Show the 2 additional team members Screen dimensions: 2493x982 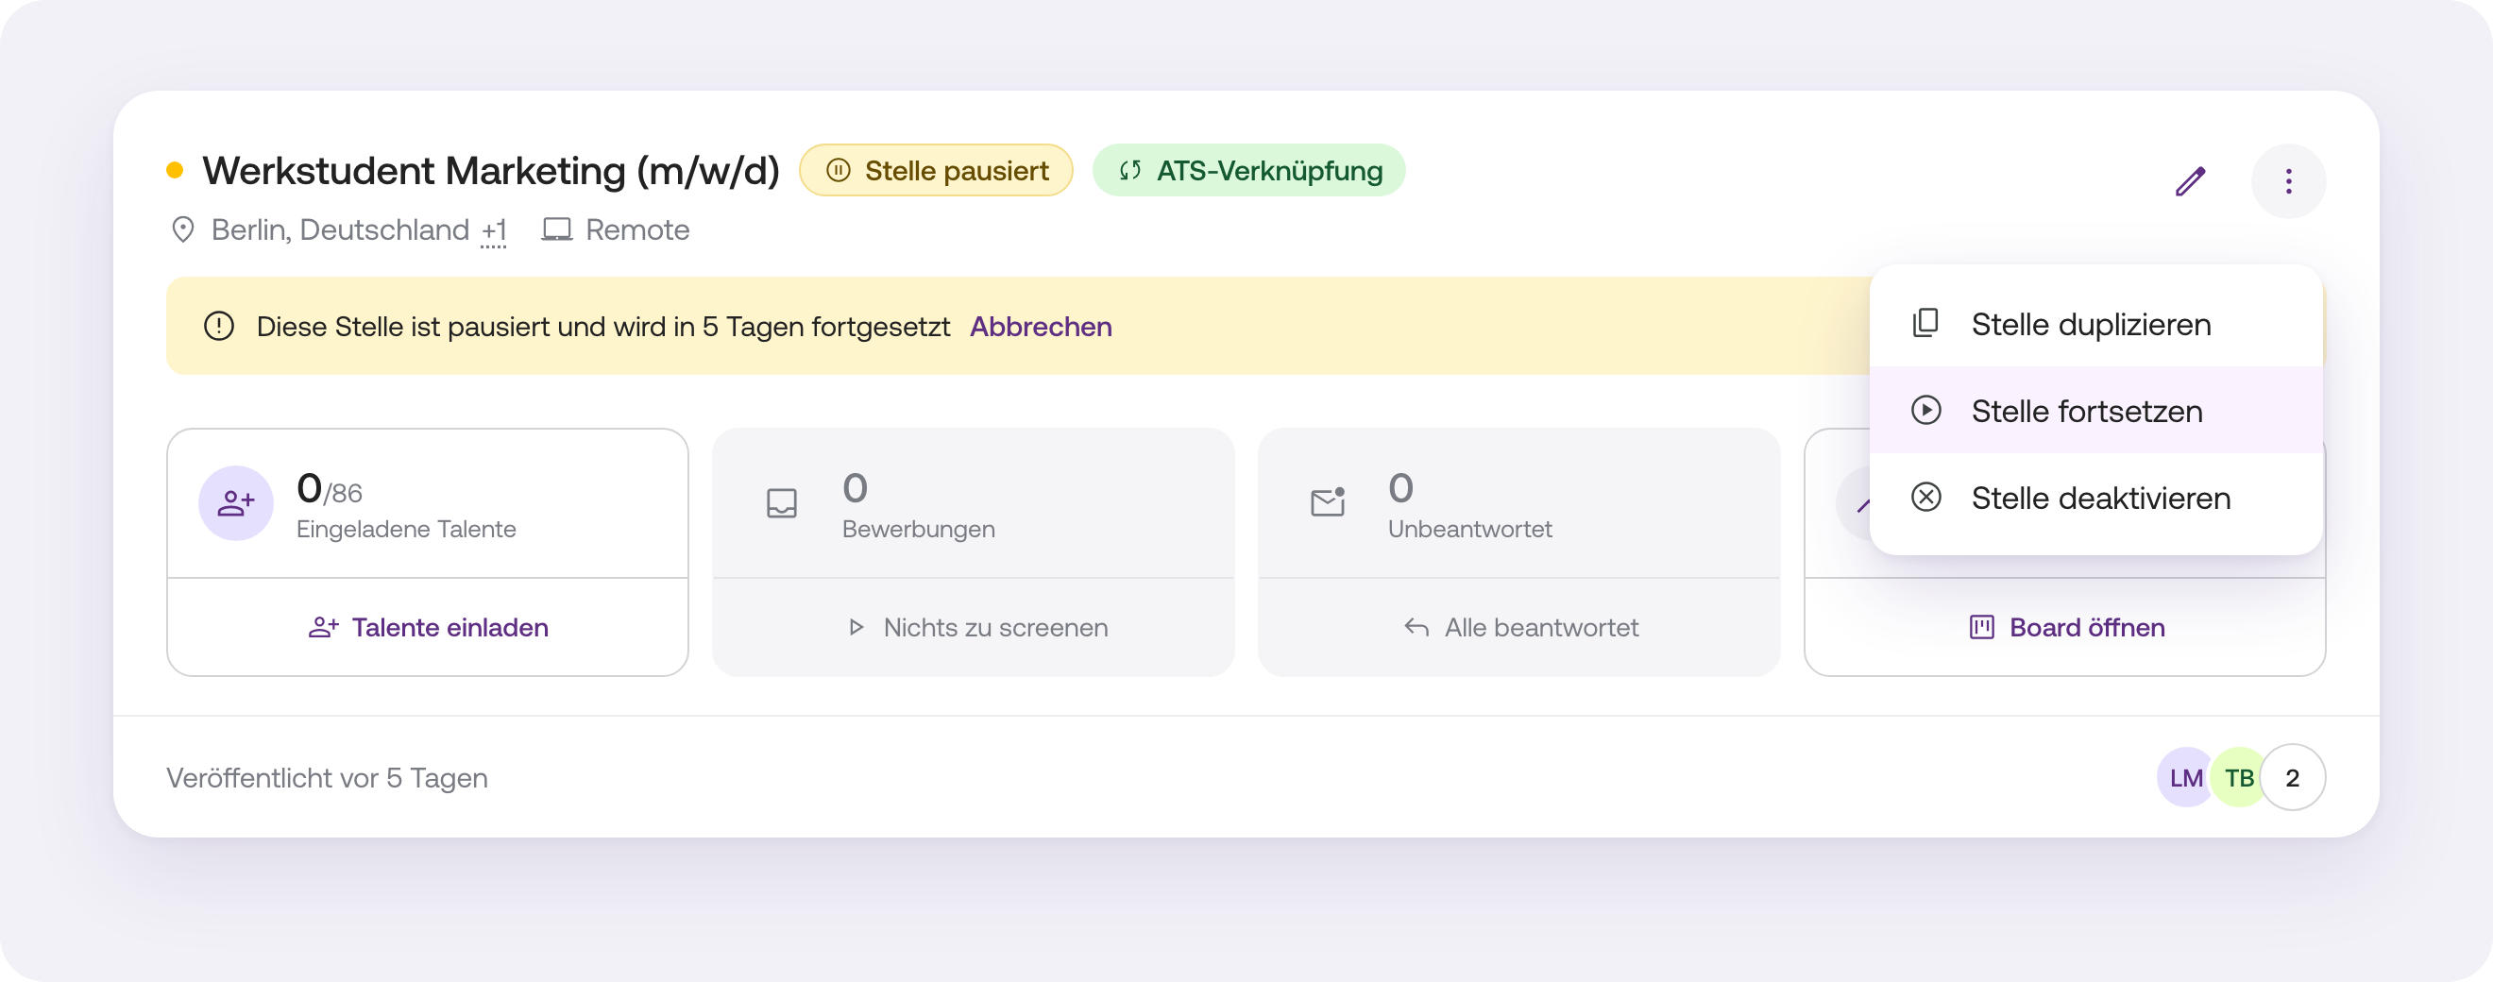pyautogui.click(x=2292, y=777)
